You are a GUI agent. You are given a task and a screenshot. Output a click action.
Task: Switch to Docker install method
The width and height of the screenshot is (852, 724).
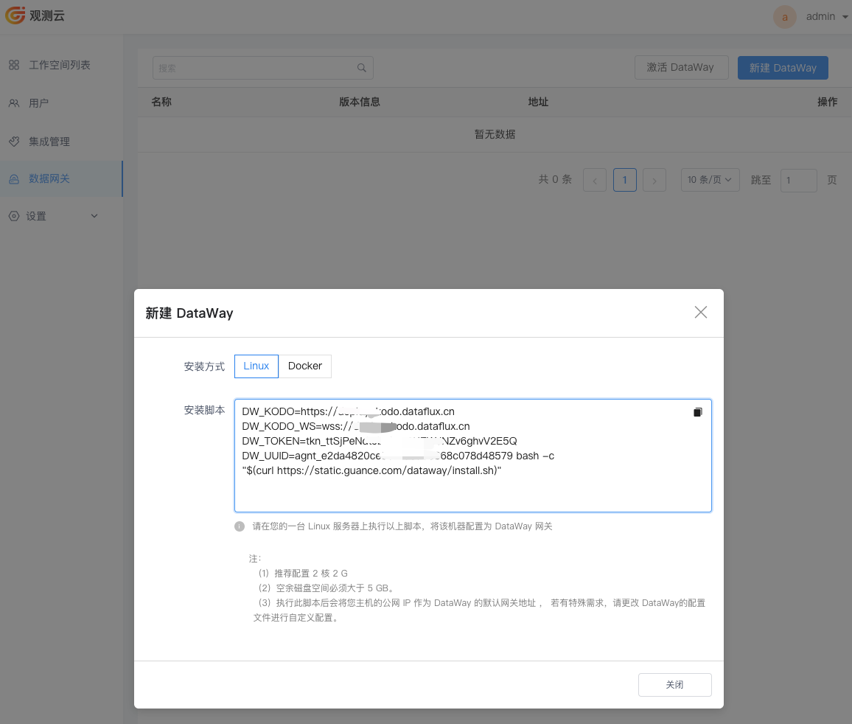tap(305, 366)
